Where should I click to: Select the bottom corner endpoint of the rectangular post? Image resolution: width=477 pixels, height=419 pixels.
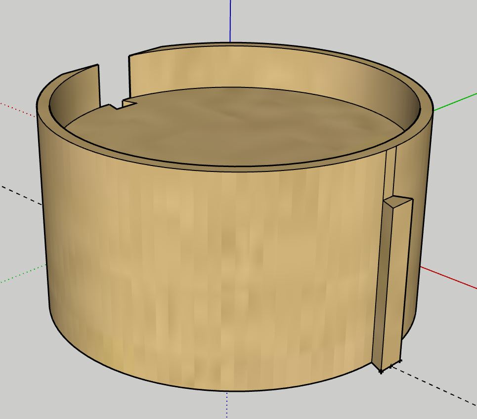(x=381, y=372)
